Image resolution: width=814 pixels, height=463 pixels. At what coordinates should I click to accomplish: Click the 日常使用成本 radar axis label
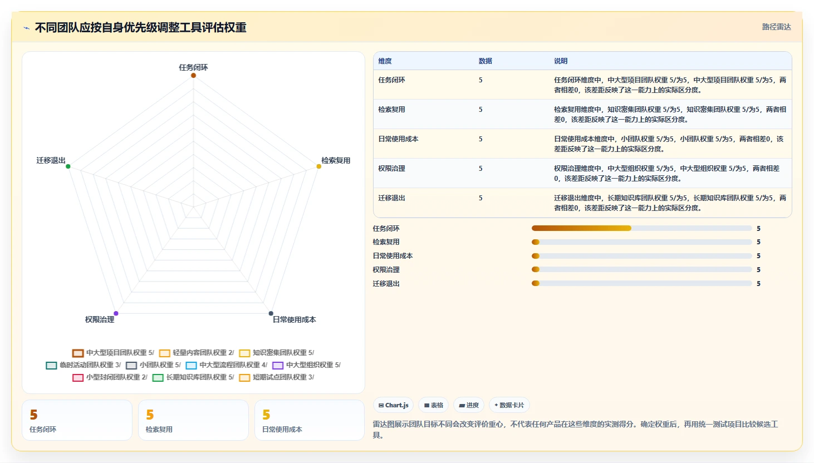[294, 319]
